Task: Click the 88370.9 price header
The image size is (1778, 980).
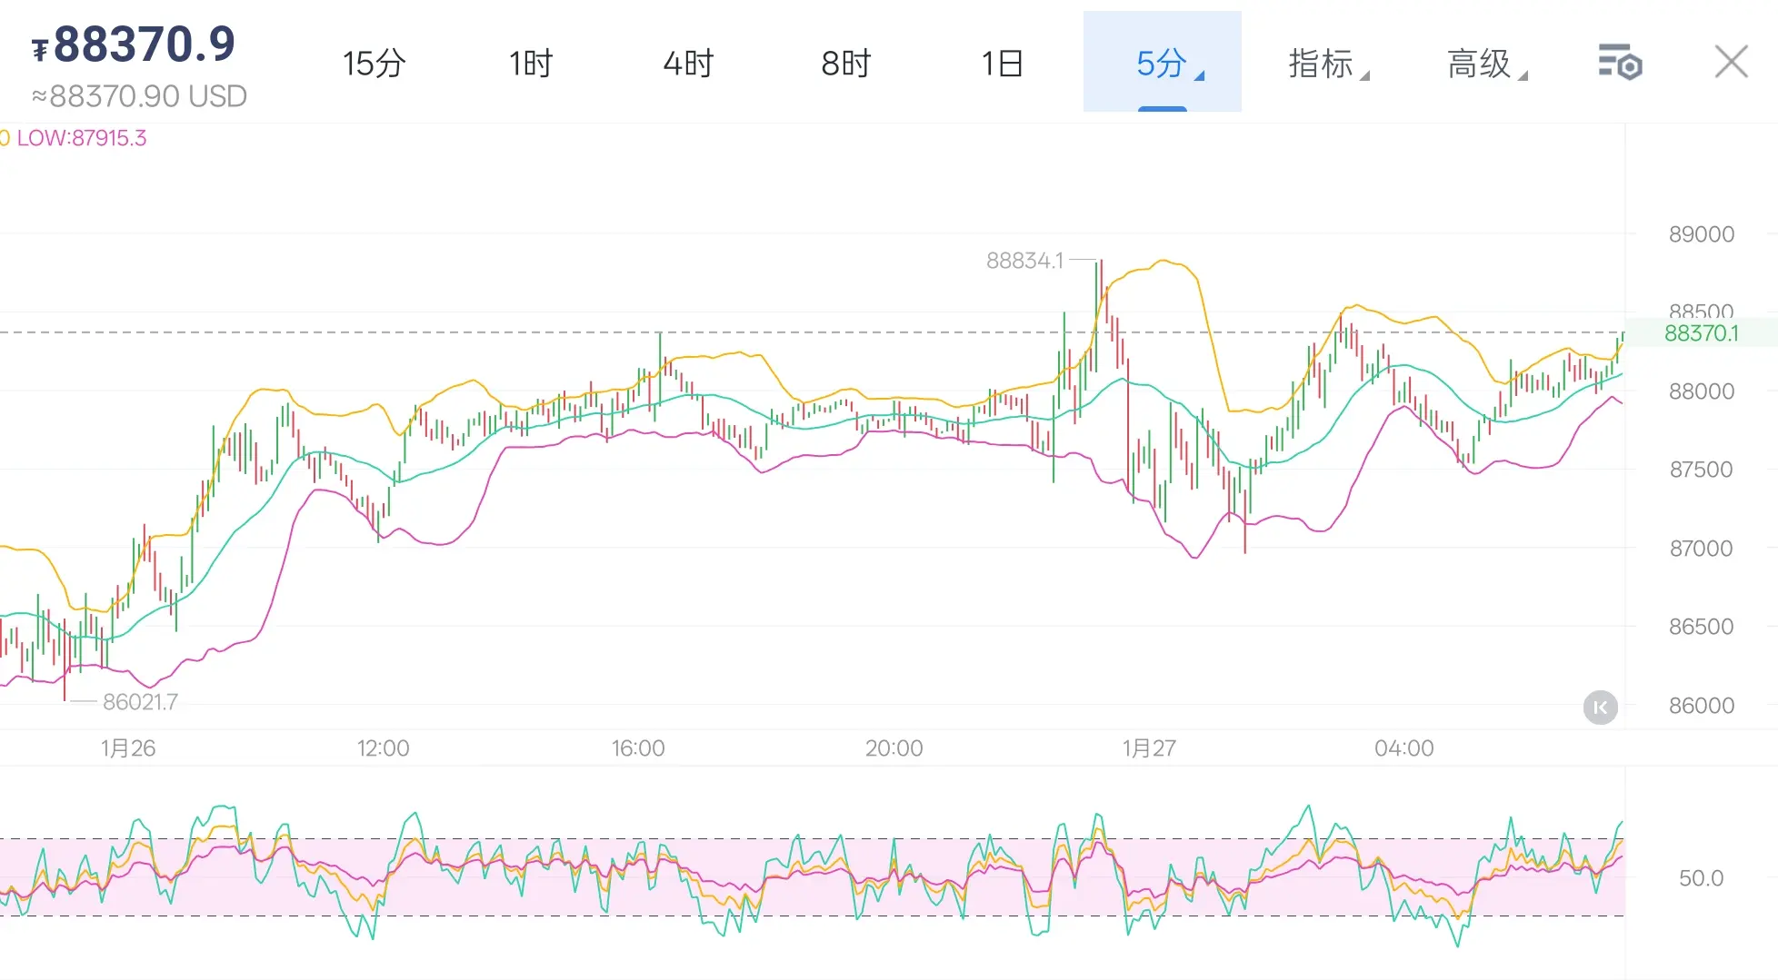Action: [135, 44]
